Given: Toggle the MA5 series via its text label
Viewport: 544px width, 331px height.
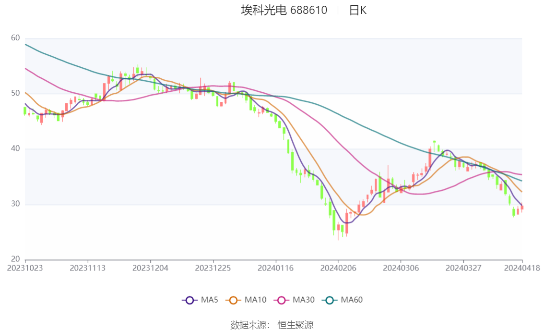Looking at the screenshot, I should pos(210,300).
